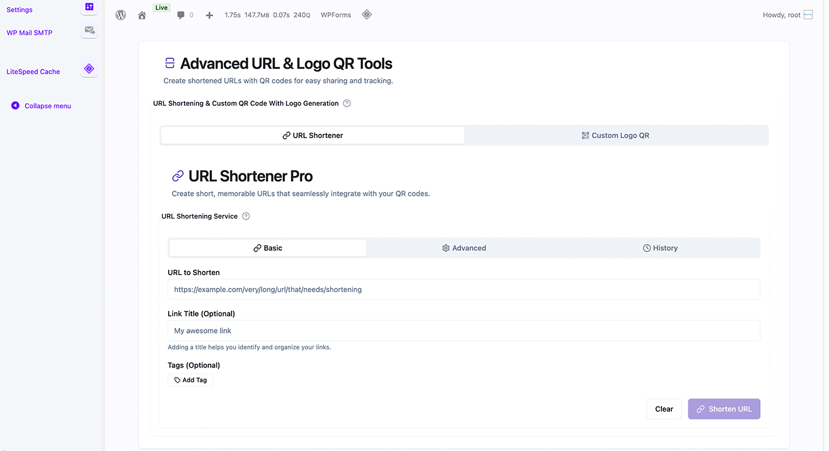Click the LiteSpeed Cache sidebar icon

(89, 69)
